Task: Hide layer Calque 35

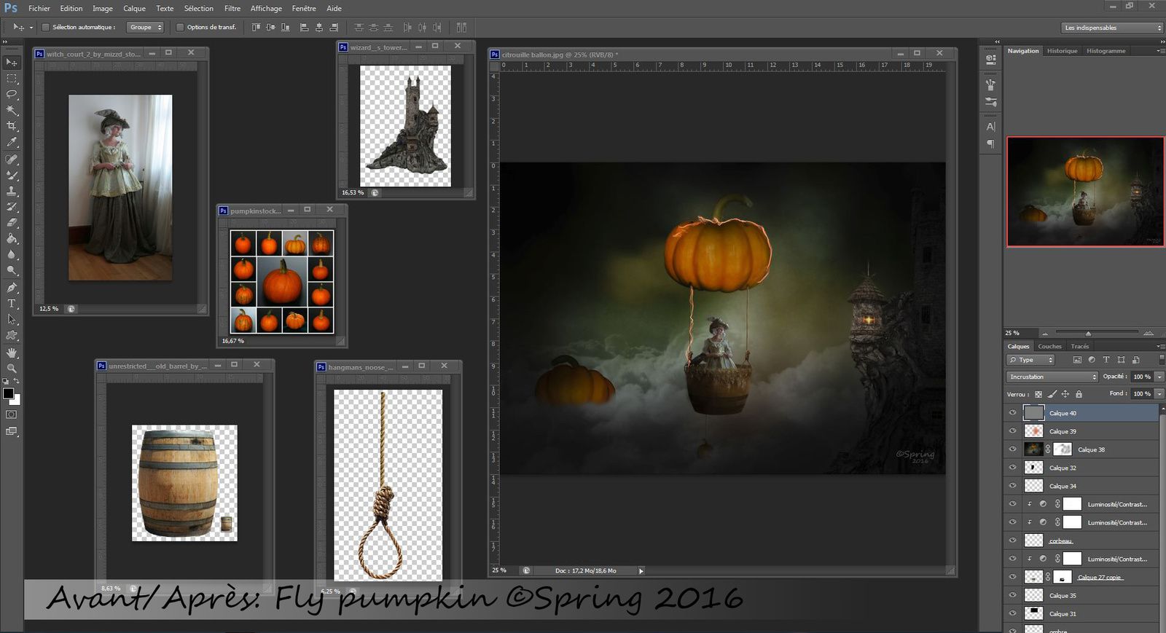Action: (x=1012, y=595)
